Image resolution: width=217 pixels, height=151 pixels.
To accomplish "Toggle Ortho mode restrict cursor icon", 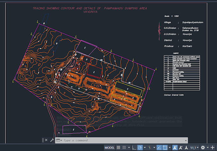I will 134,148.
